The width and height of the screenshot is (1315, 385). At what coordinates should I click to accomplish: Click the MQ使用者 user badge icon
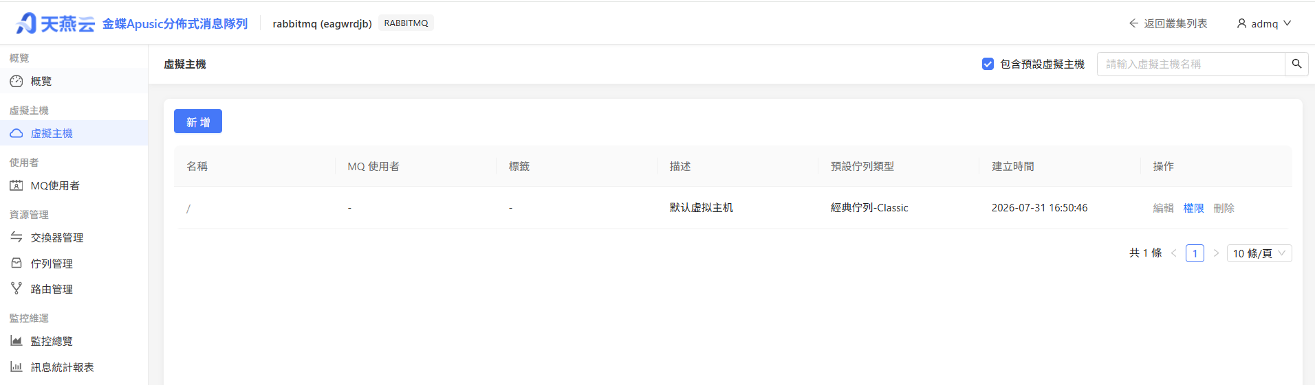point(17,185)
